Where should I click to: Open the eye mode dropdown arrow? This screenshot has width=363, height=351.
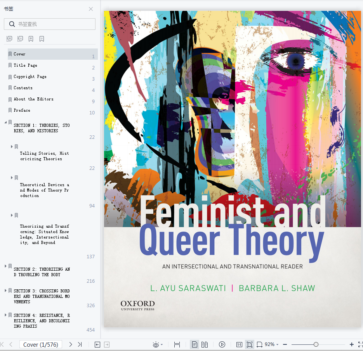pos(162,345)
